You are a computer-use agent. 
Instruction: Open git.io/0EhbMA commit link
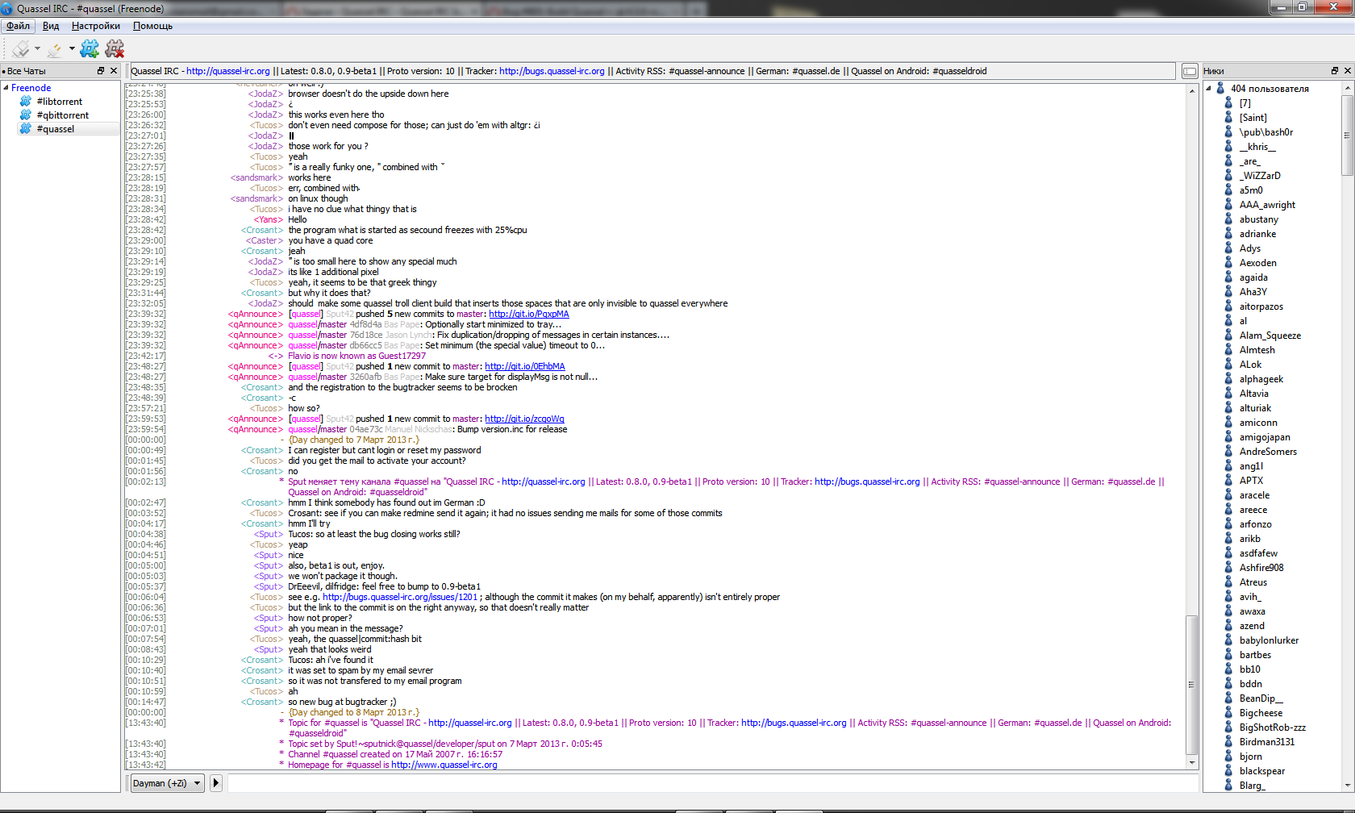[x=525, y=367]
